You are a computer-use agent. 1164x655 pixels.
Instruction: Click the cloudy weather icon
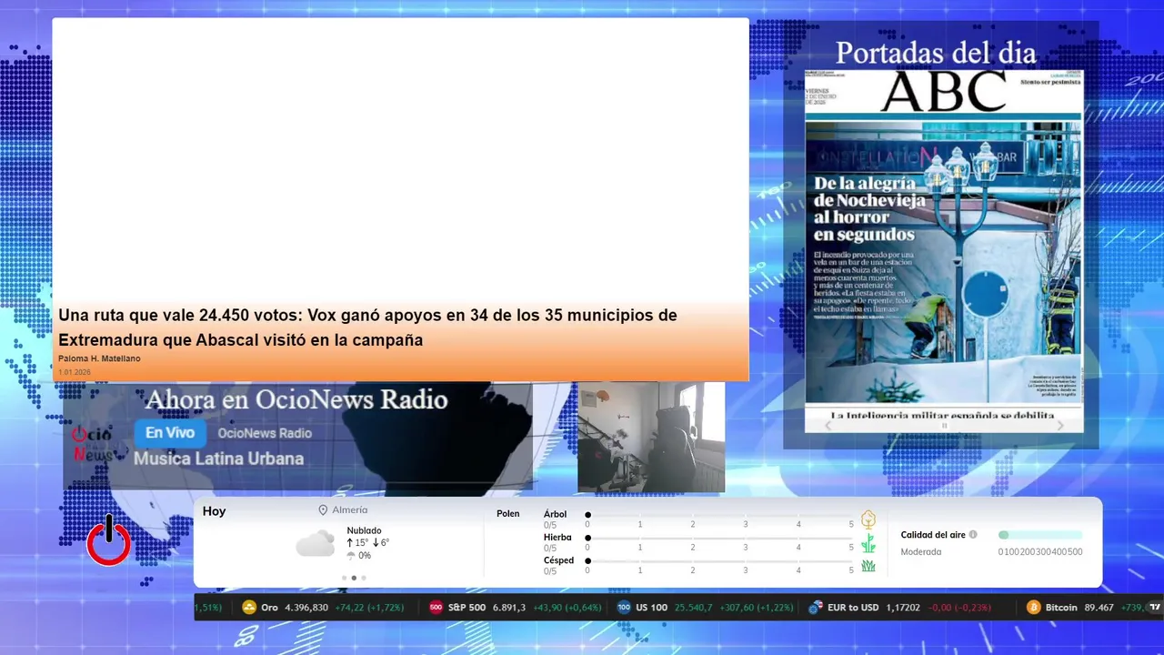[x=316, y=543]
